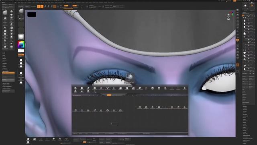Open the orange brush tool thumbnail, top-right
This screenshot has width=257, height=145.
coord(252,6)
